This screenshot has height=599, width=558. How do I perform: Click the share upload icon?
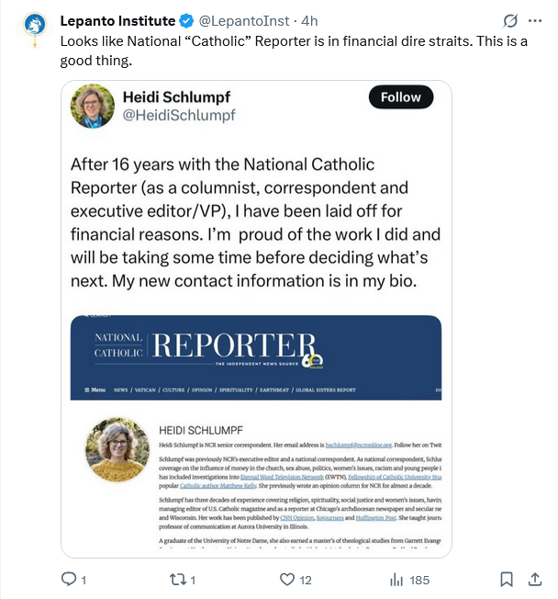click(x=538, y=580)
